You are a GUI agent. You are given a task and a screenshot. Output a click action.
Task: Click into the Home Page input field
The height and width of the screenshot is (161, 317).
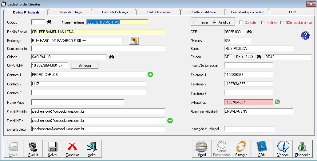[x=77, y=102]
